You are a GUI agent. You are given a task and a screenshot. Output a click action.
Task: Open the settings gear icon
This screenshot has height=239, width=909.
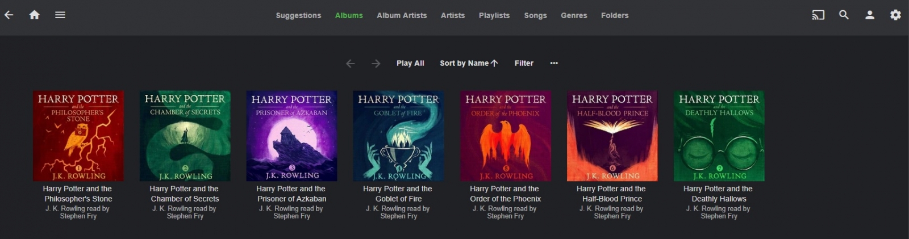895,15
